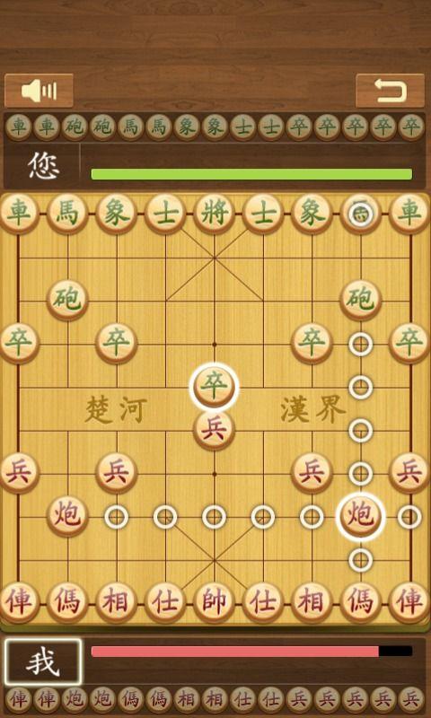Select the highlighted red 炮 cannon piece
This screenshot has height=718, width=431.
click(x=360, y=516)
